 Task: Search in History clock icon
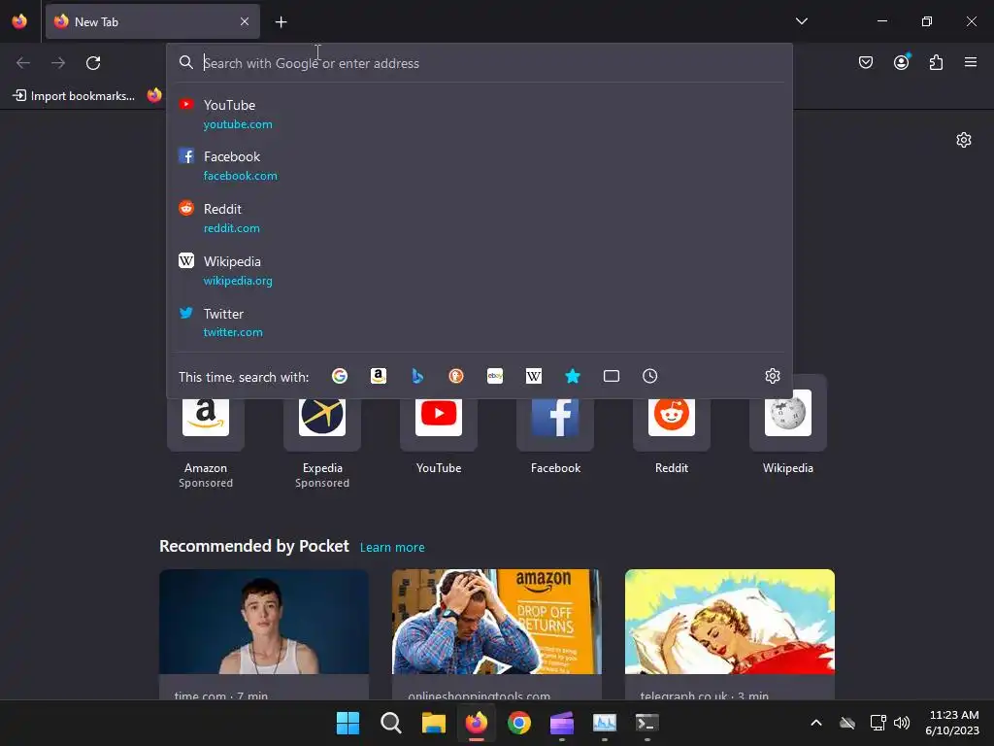click(x=649, y=376)
